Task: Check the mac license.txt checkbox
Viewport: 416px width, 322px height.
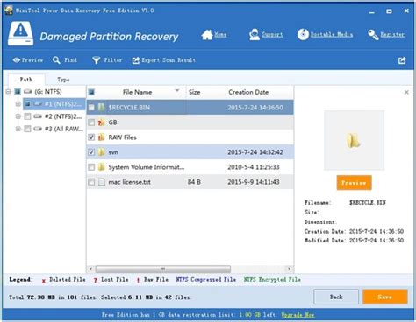Action: pyautogui.click(x=91, y=182)
